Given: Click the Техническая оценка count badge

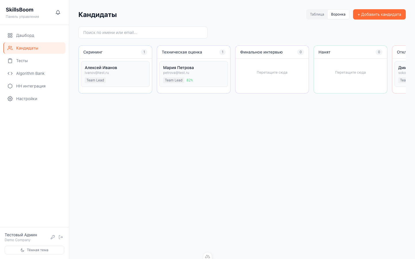Looking at the screenshot, I should coord(222,52).
